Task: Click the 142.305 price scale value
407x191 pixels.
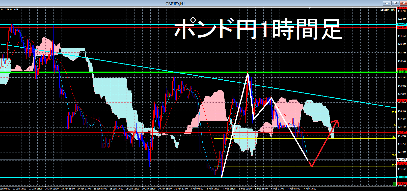Action: click(402, 119)
